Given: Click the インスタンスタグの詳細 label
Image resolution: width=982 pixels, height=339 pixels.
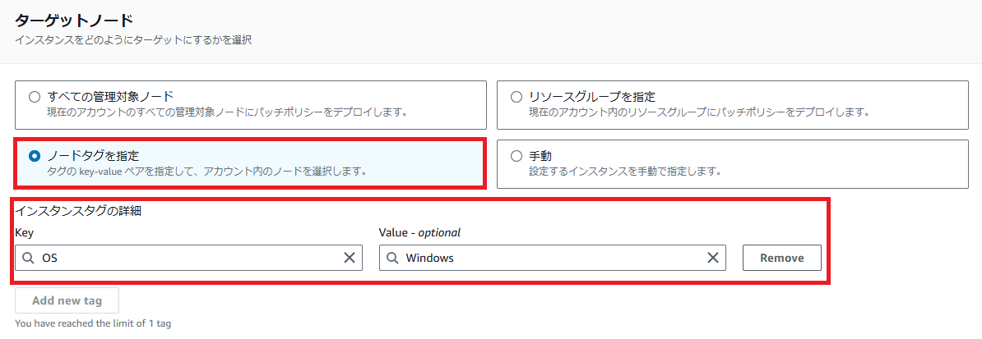Looking at the screenshot, I should 78,212.
